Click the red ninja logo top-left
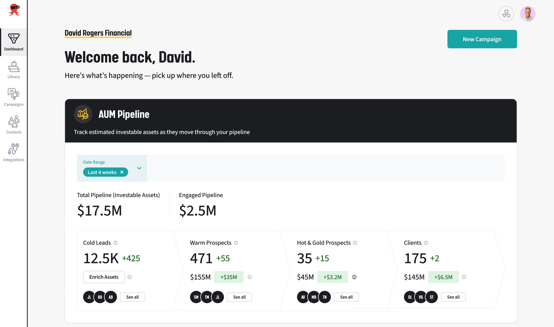Viewport: 554px width, 327px height. [14, 10]
